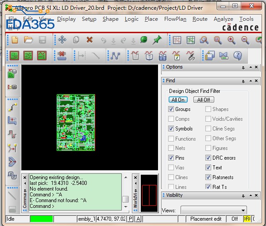Click the unrats all icon

(x=177, y=40)
